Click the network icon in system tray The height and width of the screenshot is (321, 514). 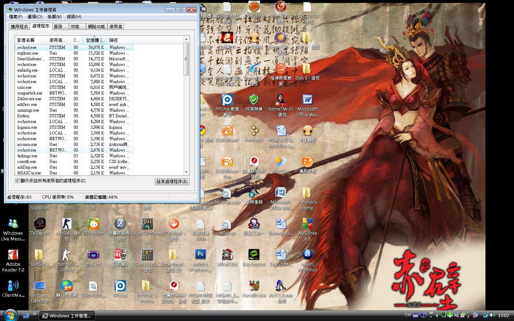[x=486, y=315]
